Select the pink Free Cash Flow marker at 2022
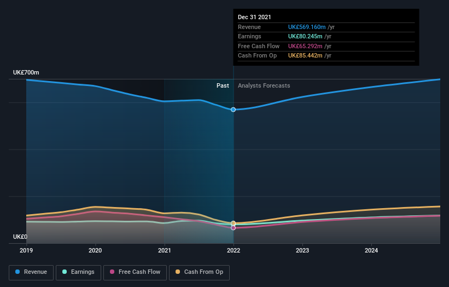The image size is (449, 287). [234, 228]
